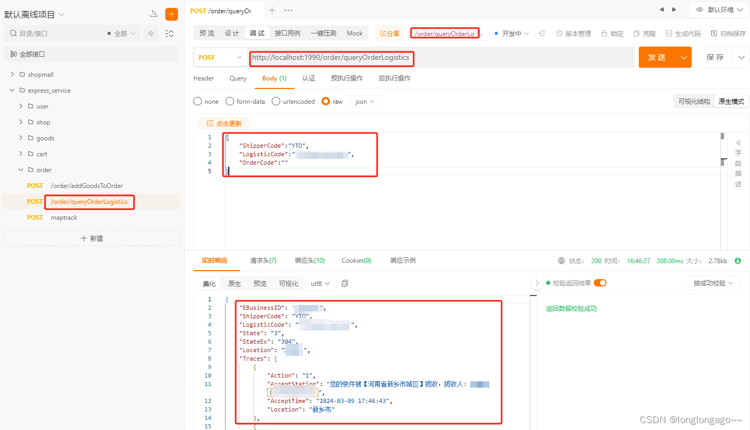
Task: Click the 新建 create button
Action: click(91, 238)
